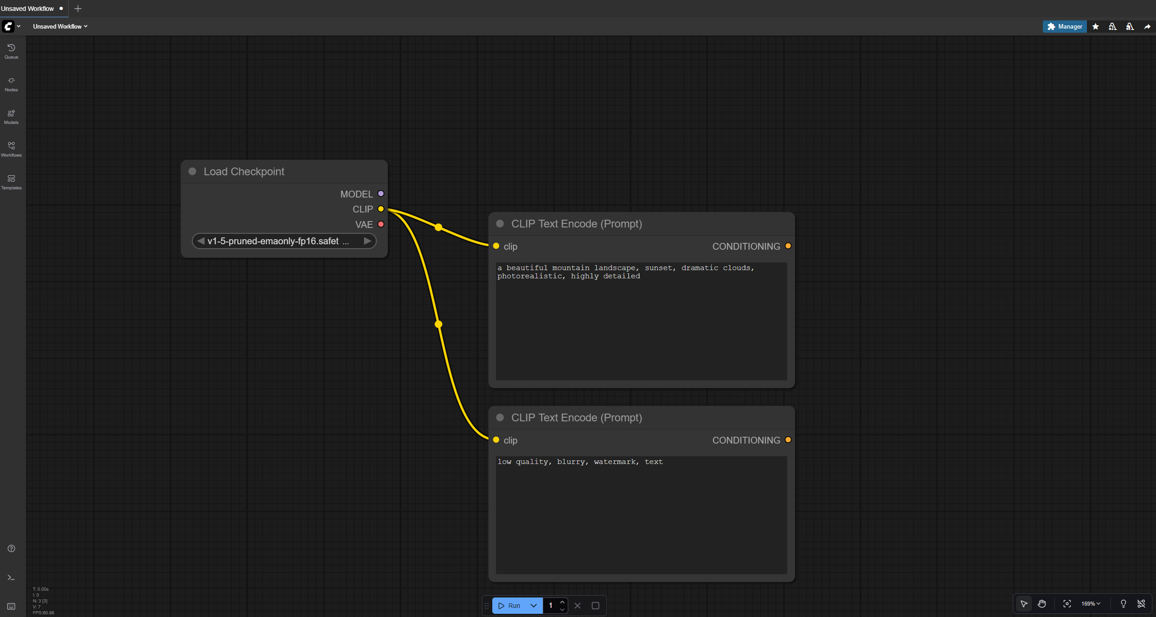Open the Queue sidebar panel
The width and height of the screenshot is (1156, 617).
11,51
